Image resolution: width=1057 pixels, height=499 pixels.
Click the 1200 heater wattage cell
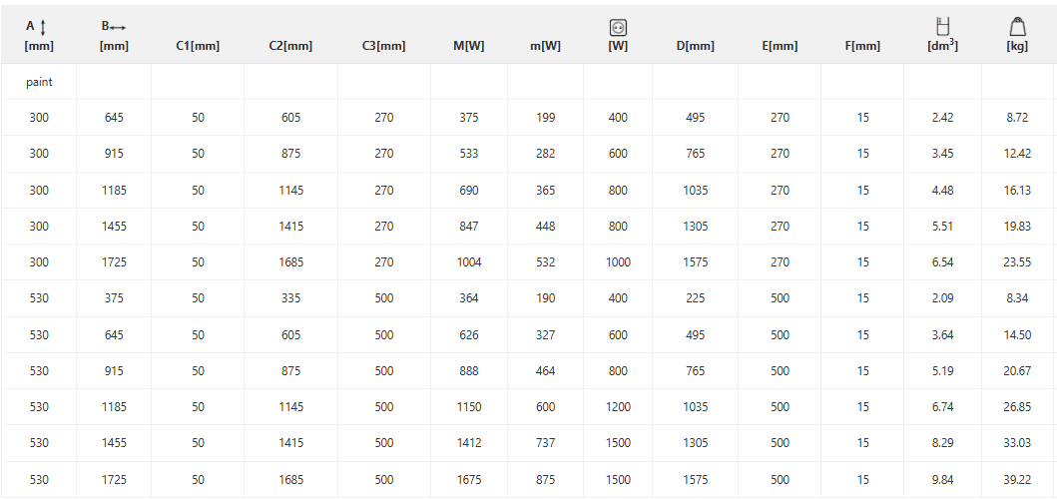tap(618, 407)
